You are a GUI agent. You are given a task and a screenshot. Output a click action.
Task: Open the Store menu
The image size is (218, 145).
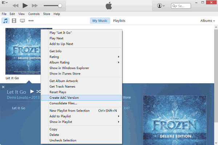point(47,14)
